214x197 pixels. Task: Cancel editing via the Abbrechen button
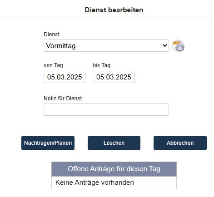tap(180, 143)
